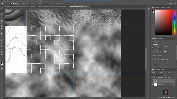
Task: Select the Eraser tool
Action: click(x=2, y=35)
